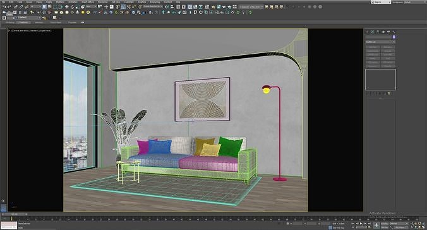Image resolution: width=427 pixels, height=230 pixels.
Task: Open the Rendering menu
Action: (103, 2)
